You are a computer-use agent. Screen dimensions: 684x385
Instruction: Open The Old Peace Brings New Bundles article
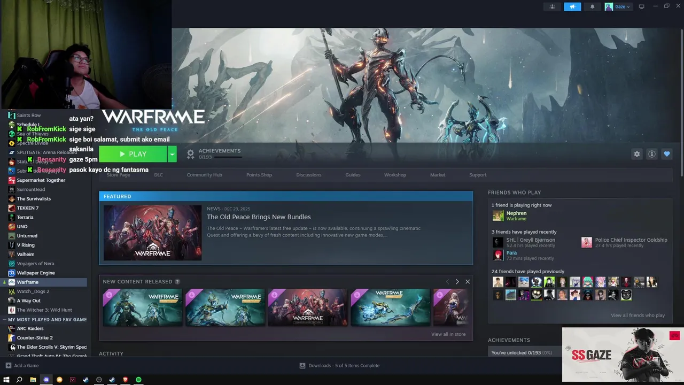(259, 217)
